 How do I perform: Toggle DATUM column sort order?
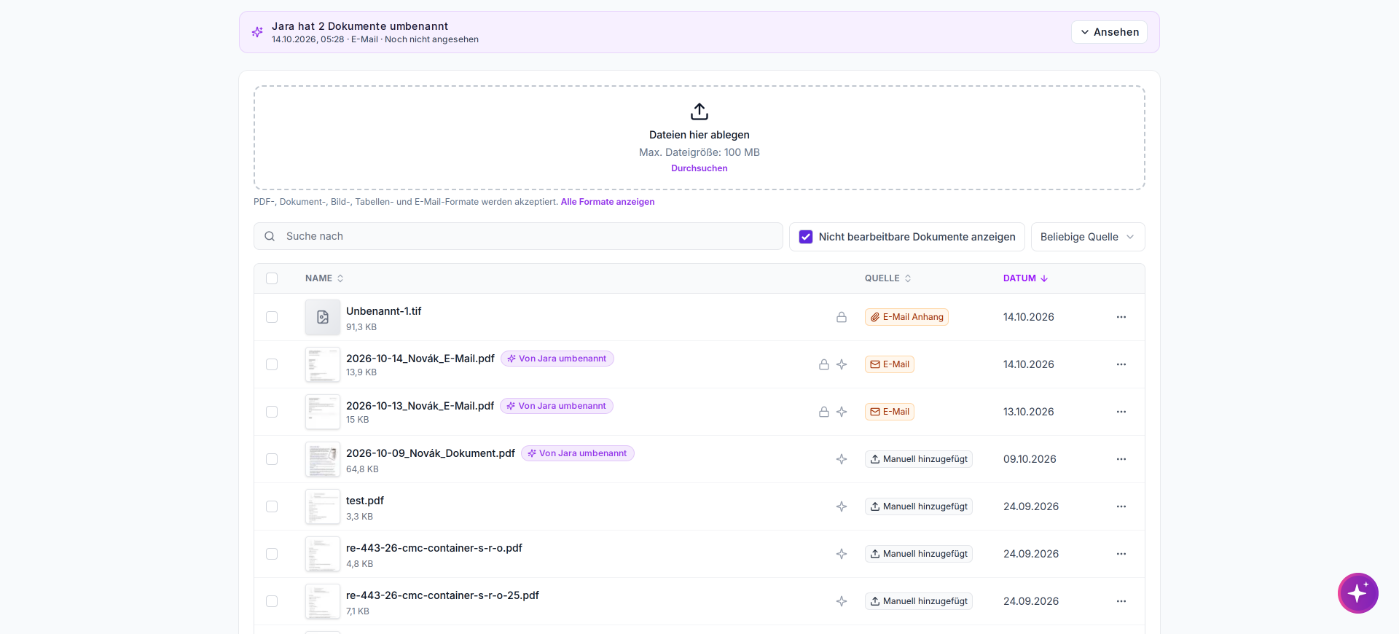tap(1025, 278)
